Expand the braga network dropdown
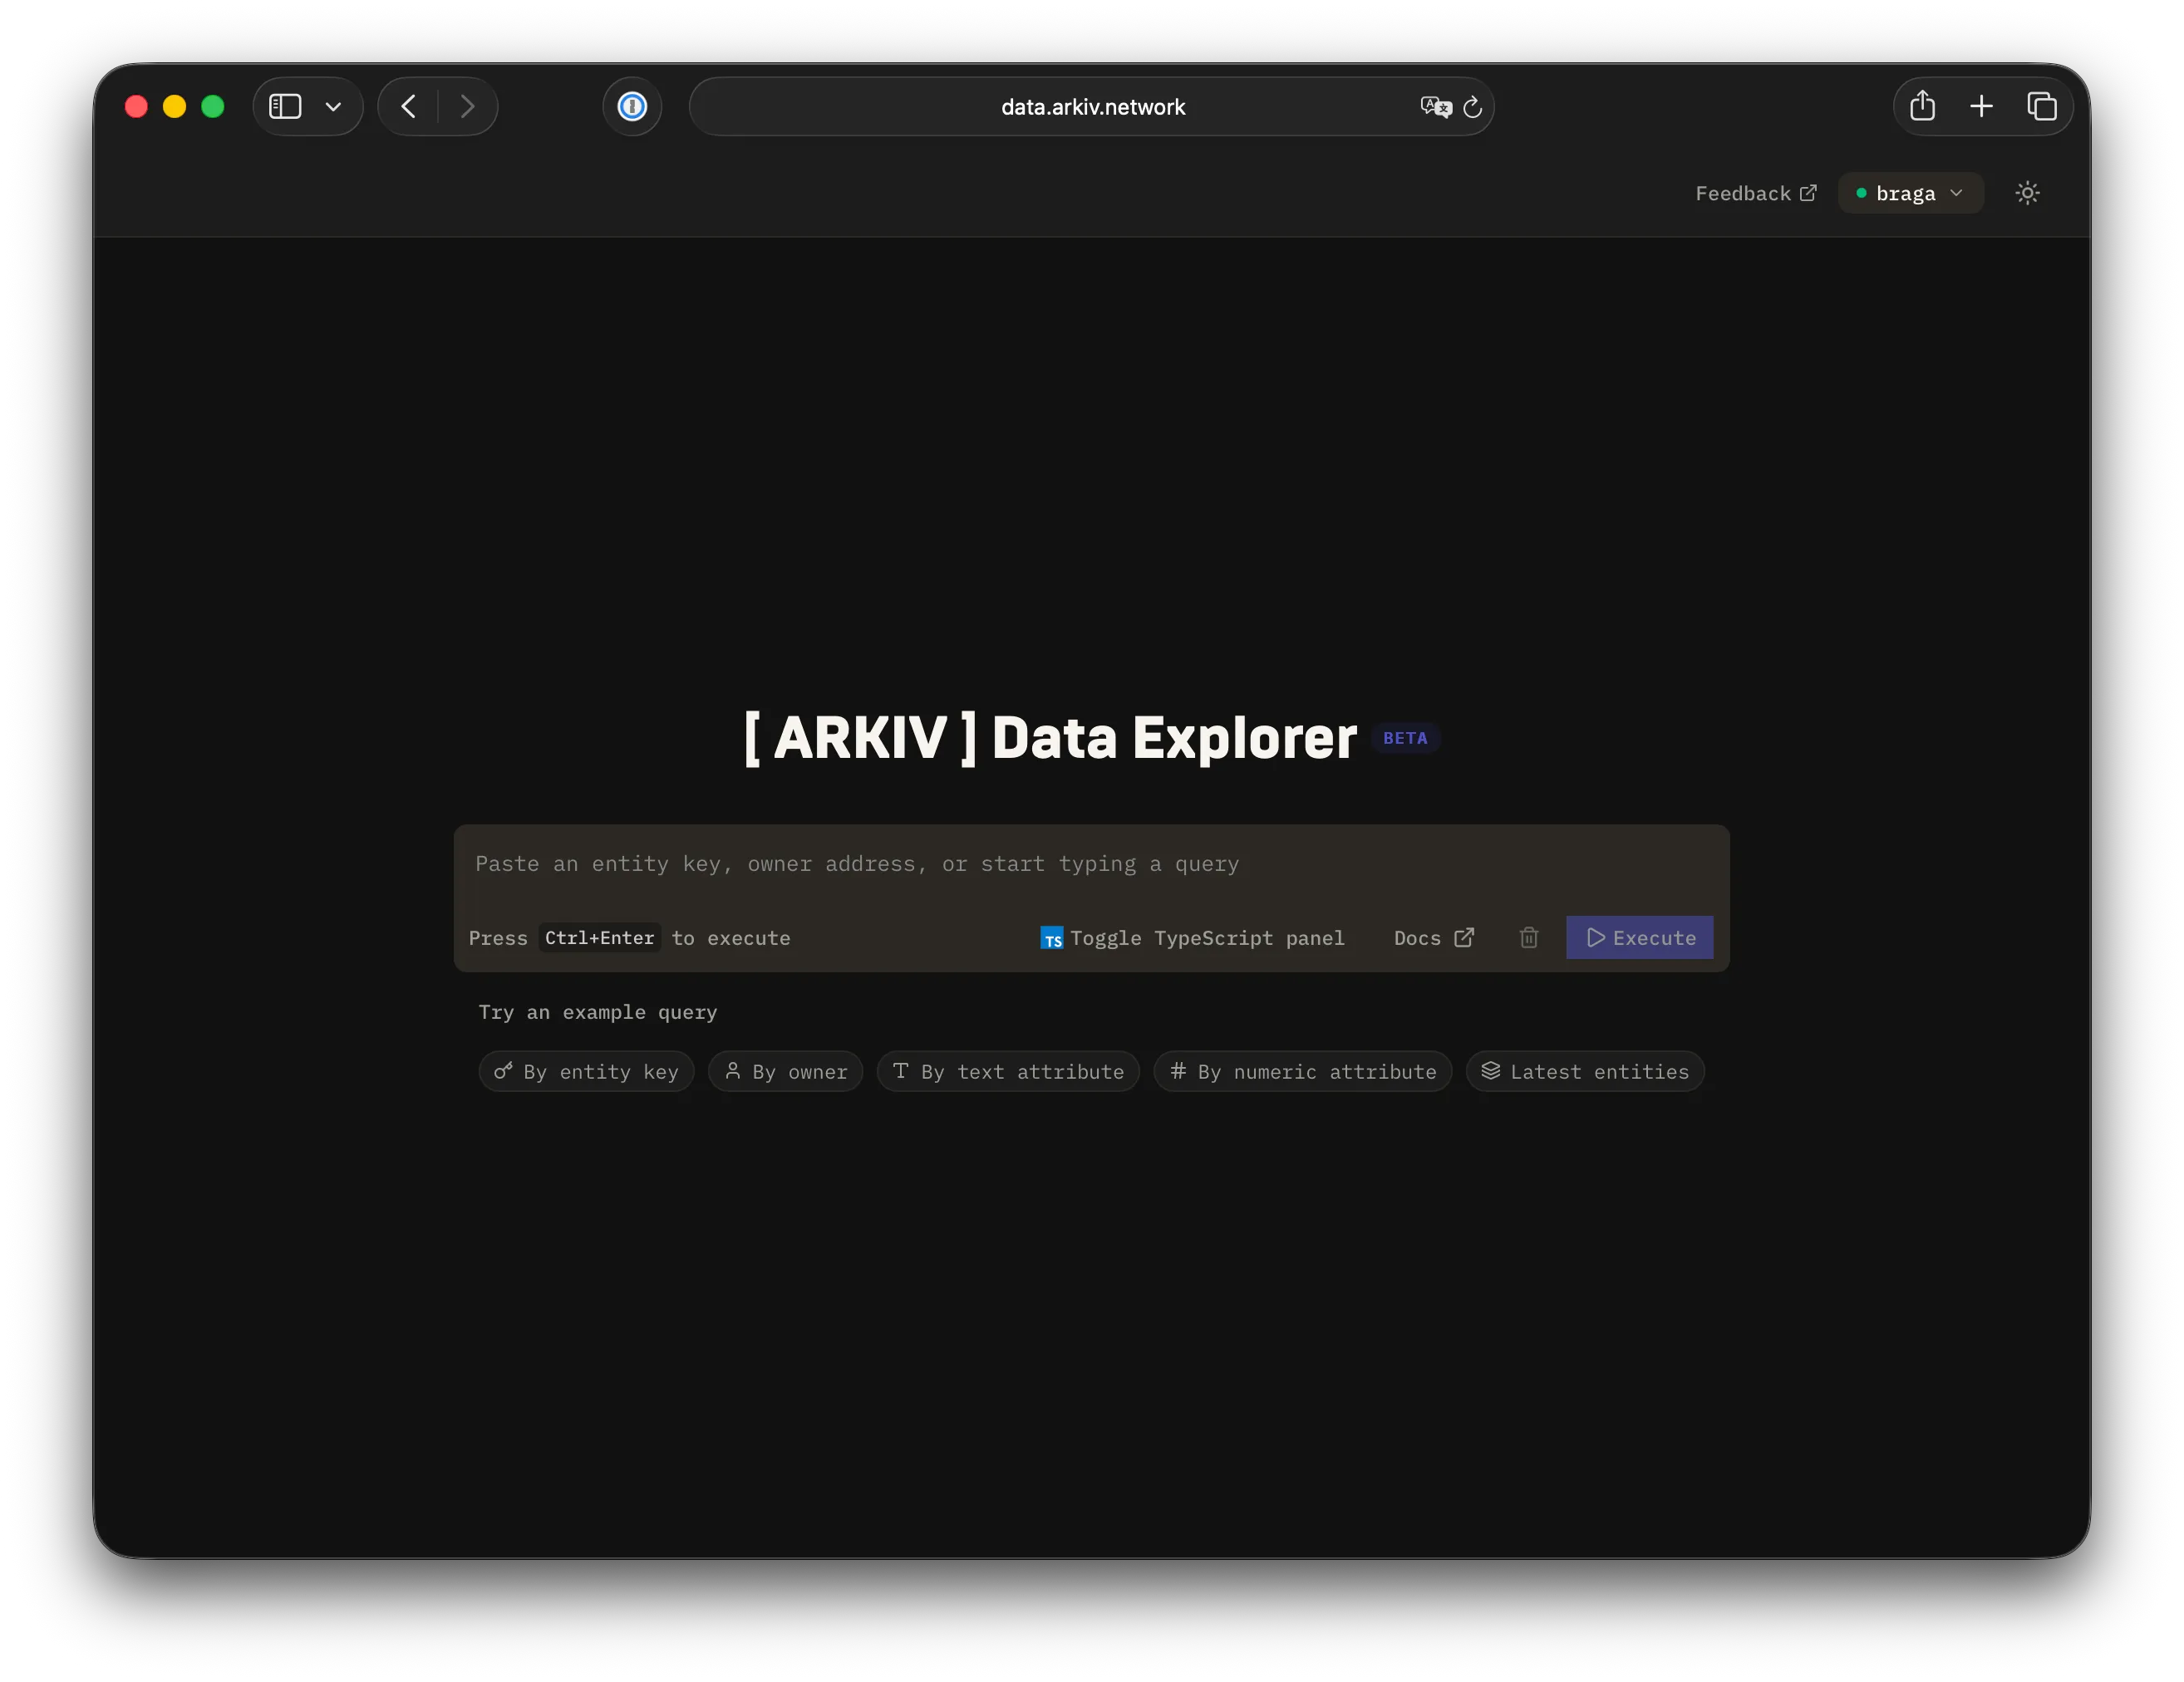The width and height of the screenshot is (2184, 1682). (1910, 193)
